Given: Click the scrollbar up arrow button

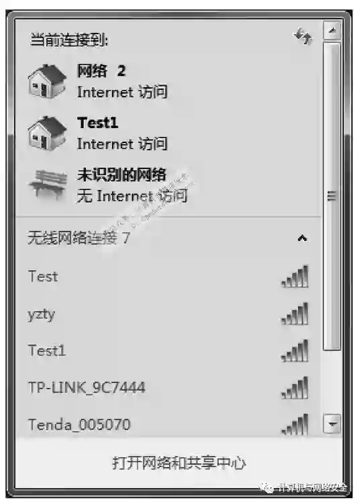Looking at the screenshot, I should pyautogui.click(x=332, y=31).
